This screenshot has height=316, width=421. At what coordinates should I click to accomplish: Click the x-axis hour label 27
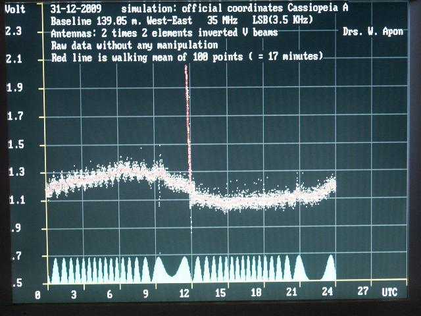pos(363,291)
